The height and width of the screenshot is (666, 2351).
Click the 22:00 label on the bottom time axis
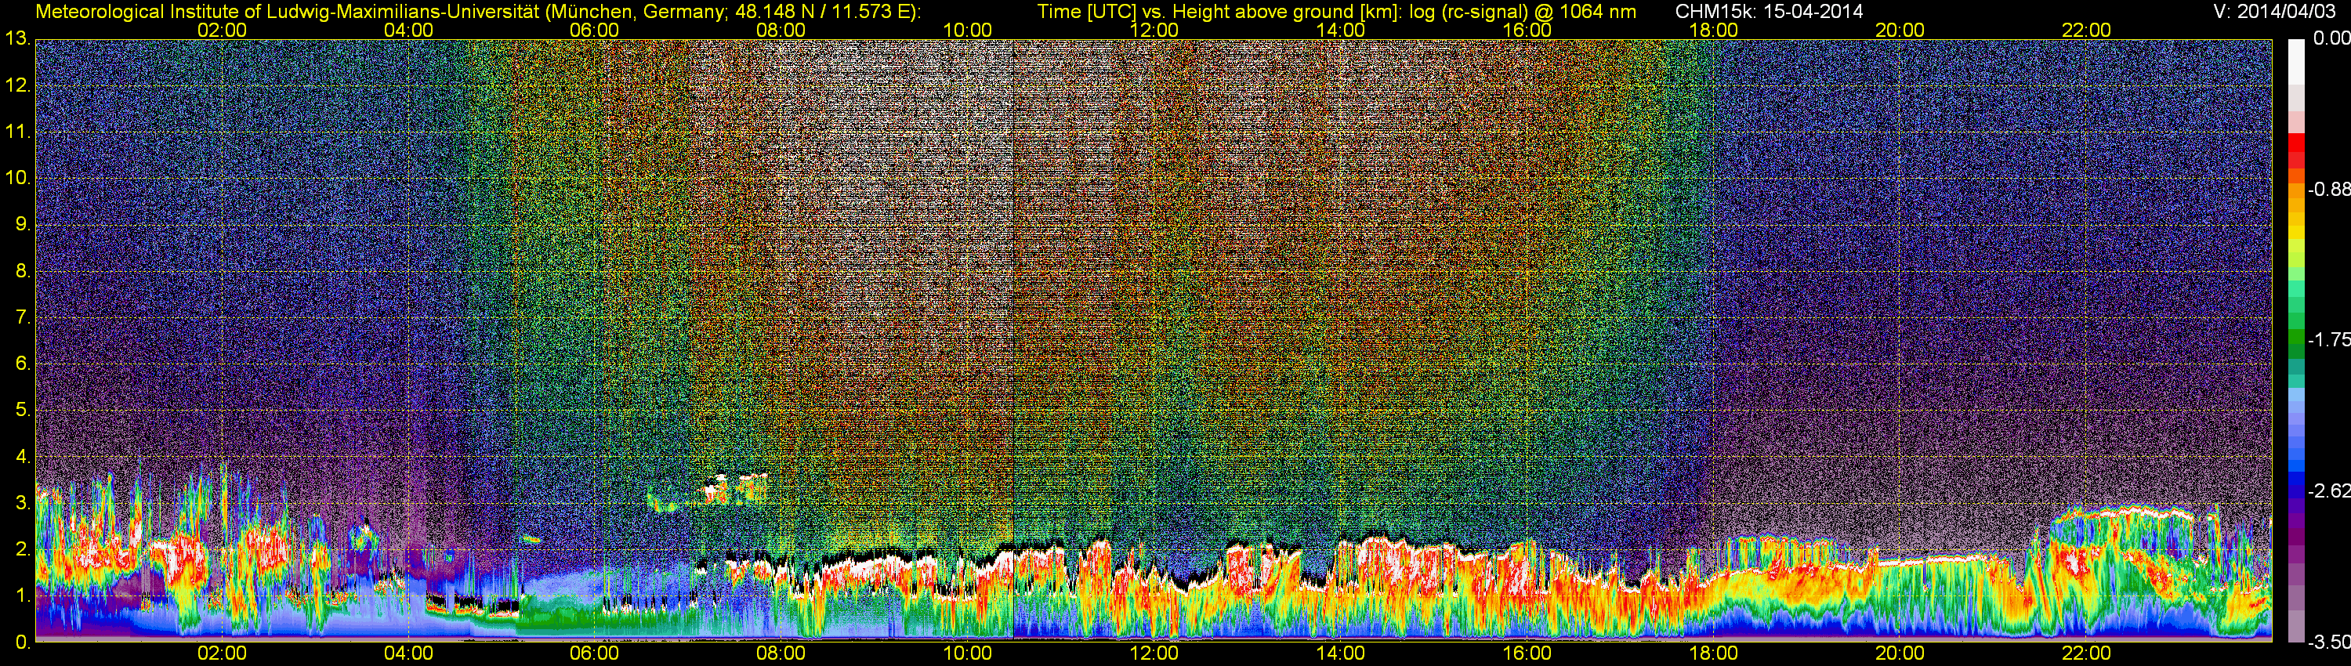2086,653
